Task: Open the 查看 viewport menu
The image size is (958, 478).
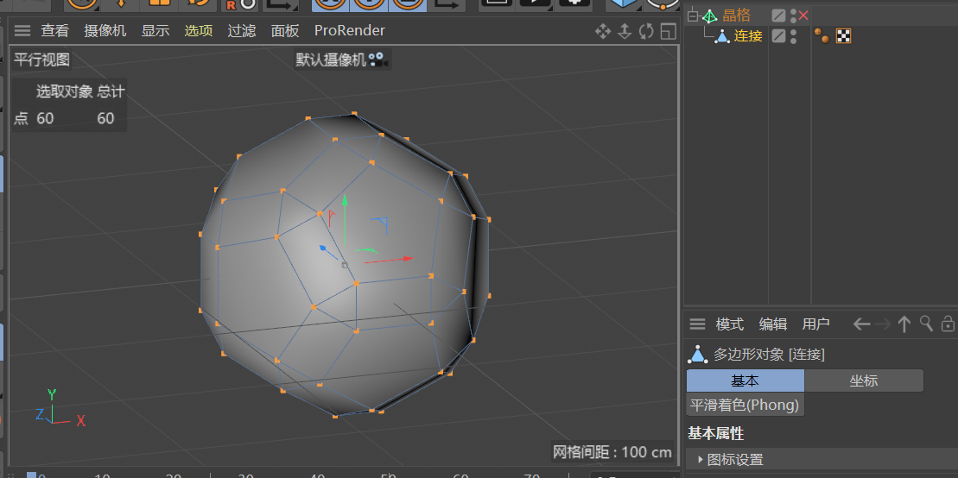Action: (x=55, y=30)
